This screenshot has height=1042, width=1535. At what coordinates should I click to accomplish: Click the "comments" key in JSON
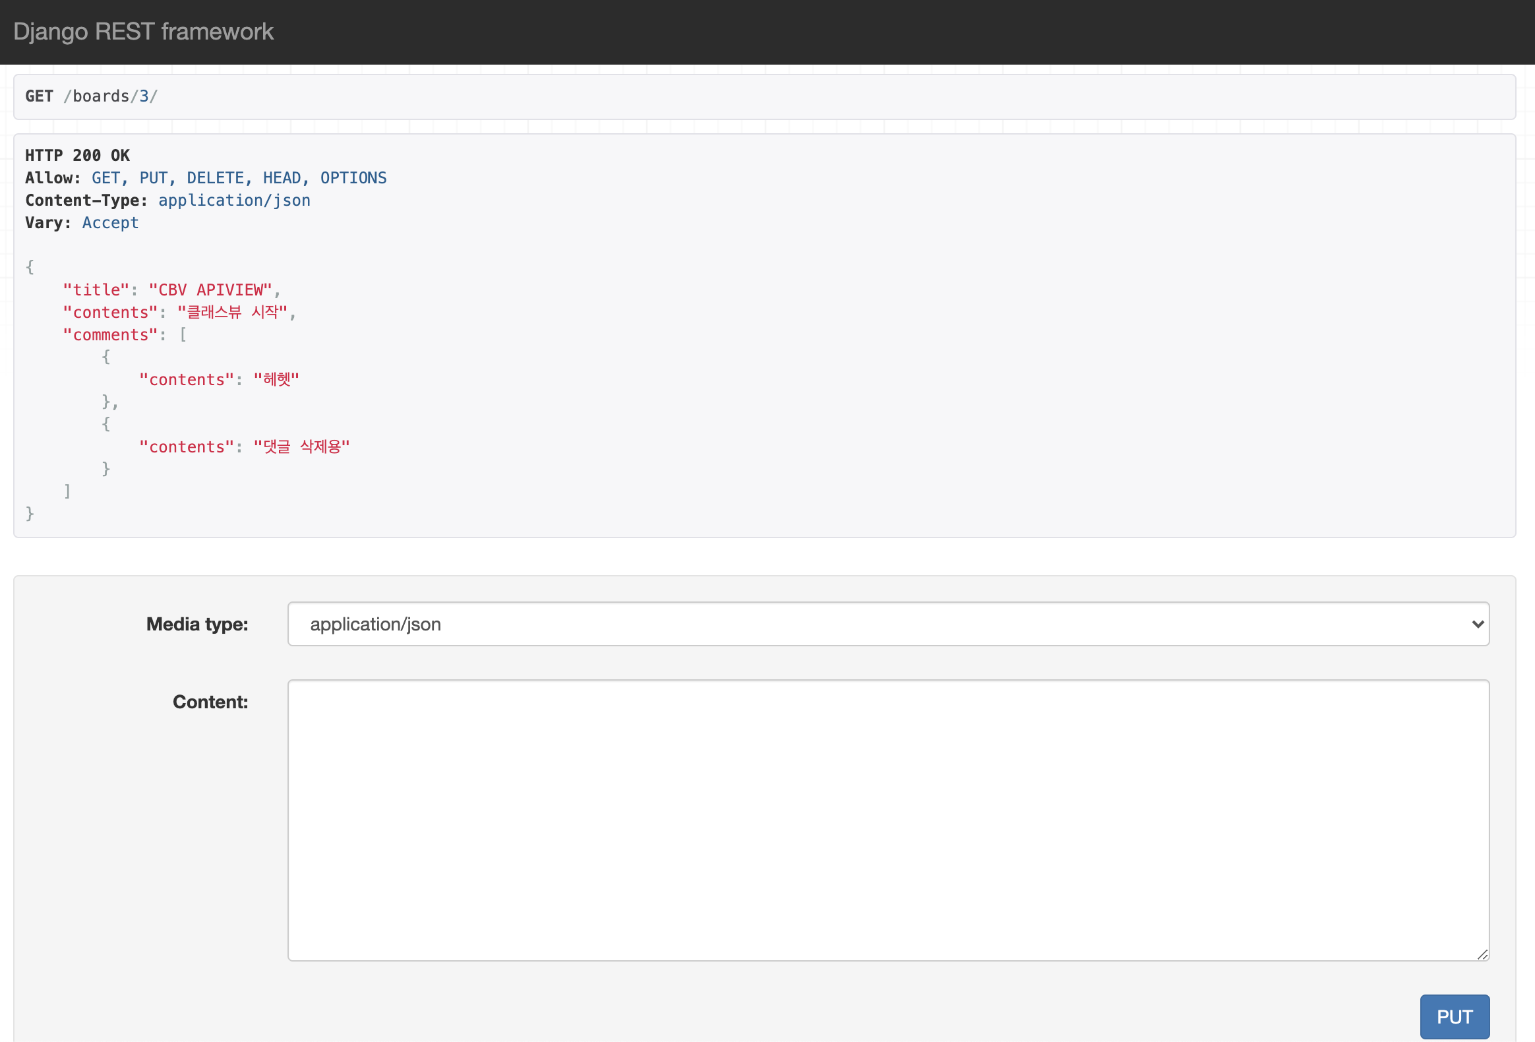pyautogui.click(x=110, y=335)
